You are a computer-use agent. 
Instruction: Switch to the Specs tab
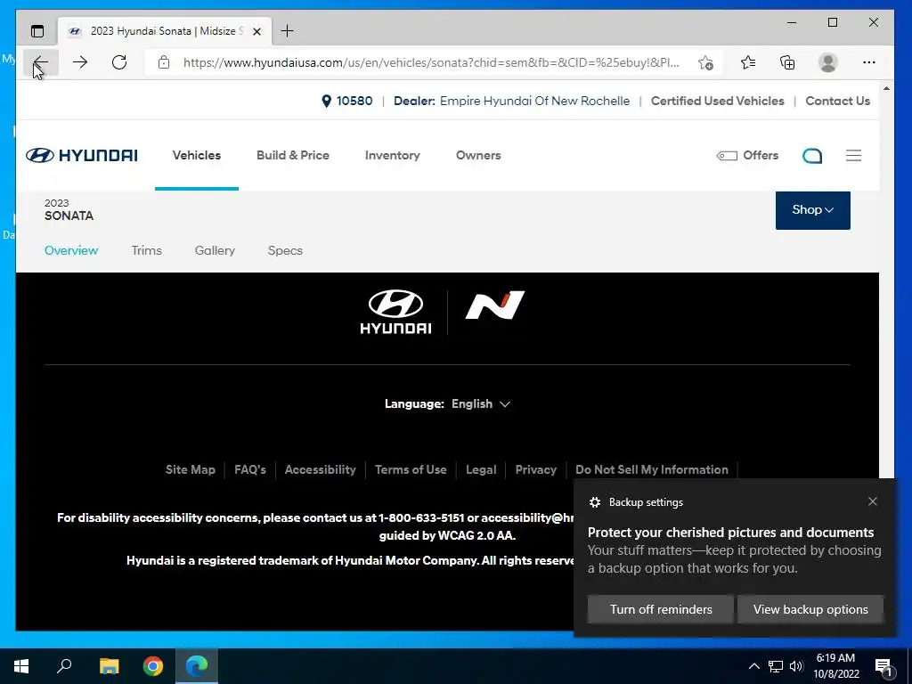[x=285, y=250]
